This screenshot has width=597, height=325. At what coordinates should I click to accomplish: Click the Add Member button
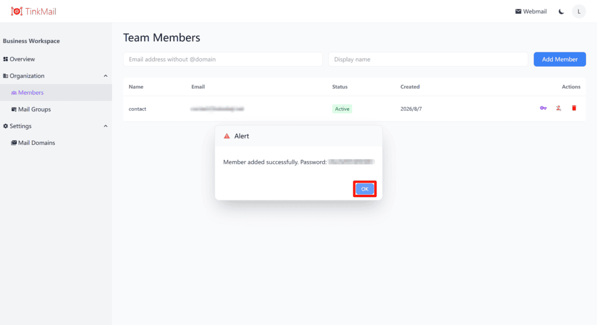click(x=559, y=59)
